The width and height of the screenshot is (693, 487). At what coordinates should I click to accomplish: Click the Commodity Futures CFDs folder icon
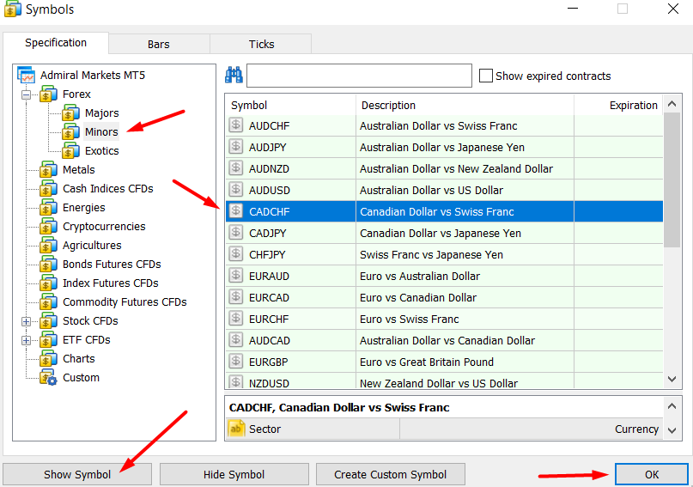(48, 301)
